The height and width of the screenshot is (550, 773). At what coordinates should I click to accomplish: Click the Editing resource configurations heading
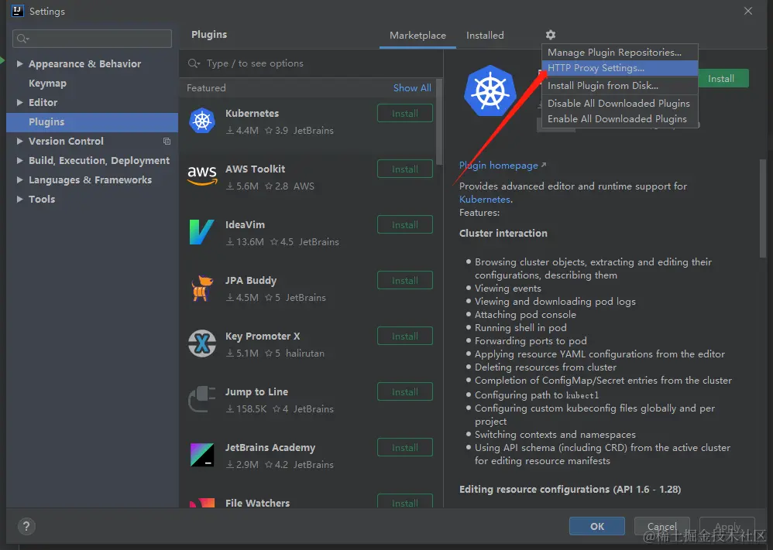(x=570, y=490)
